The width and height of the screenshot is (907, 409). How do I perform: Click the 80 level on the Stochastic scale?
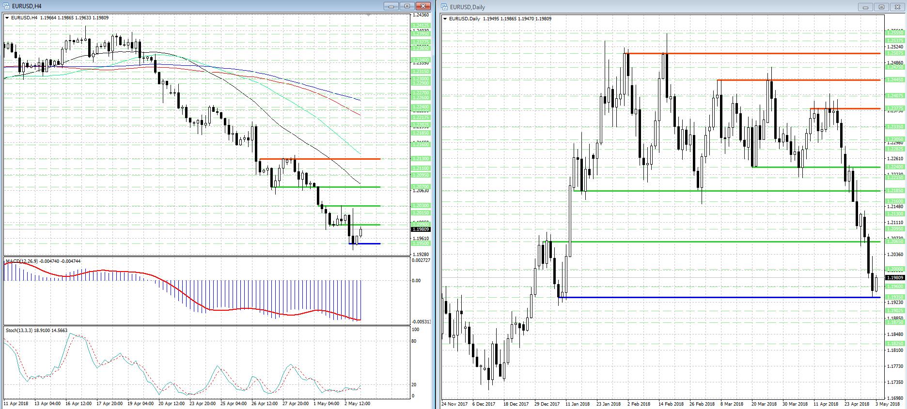coord(414,341)
